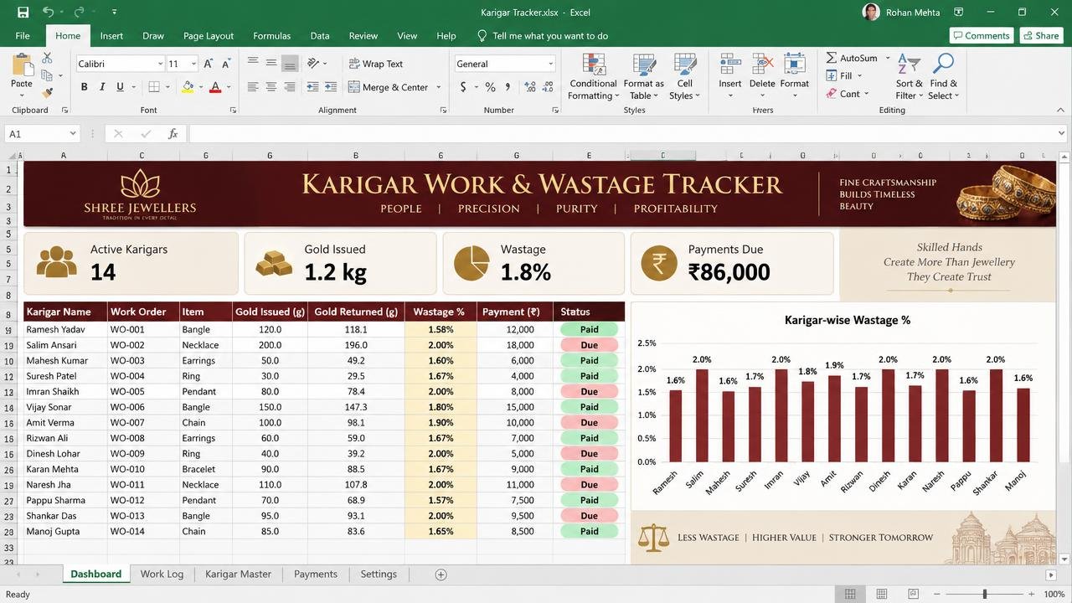1072x603 pixels.
Task: Open Cell Styles gallery
Action: [685, 77]
